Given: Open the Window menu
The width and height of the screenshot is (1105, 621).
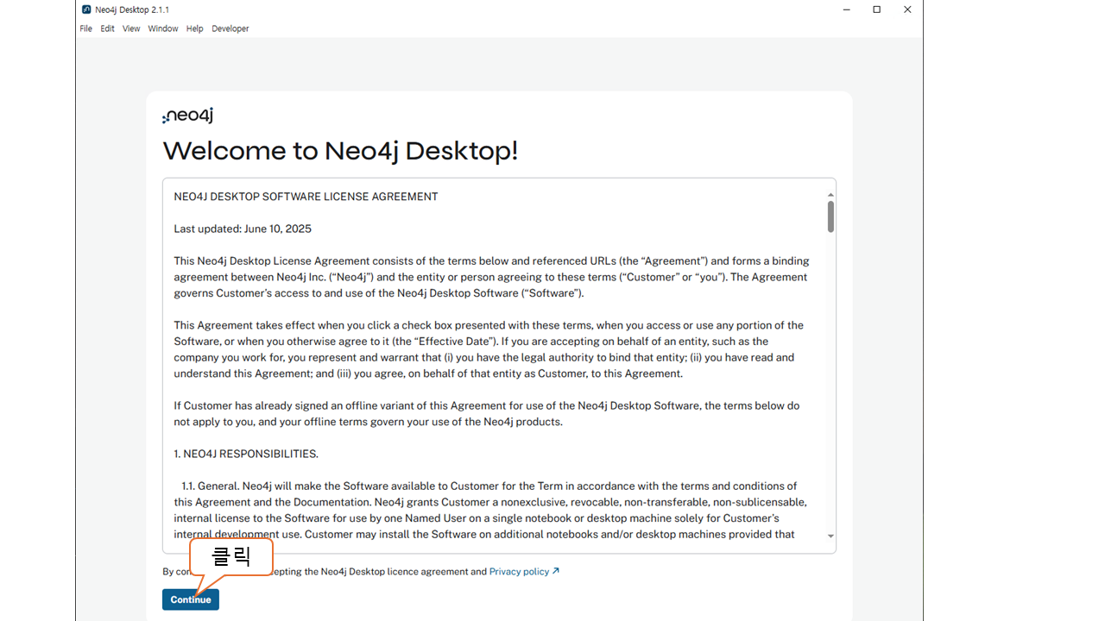Looking at the screenshot, I should (x=162, y=28).
